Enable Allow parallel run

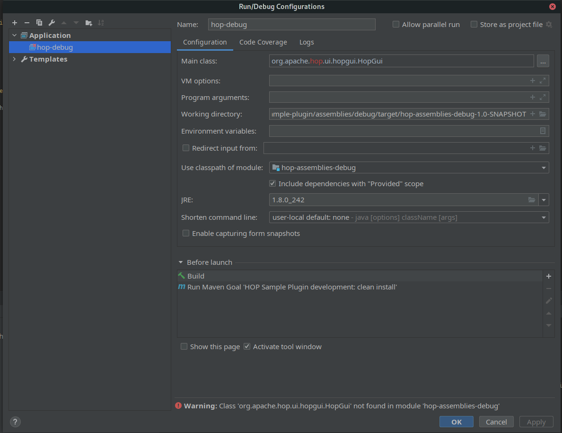[x=395, y=24]
